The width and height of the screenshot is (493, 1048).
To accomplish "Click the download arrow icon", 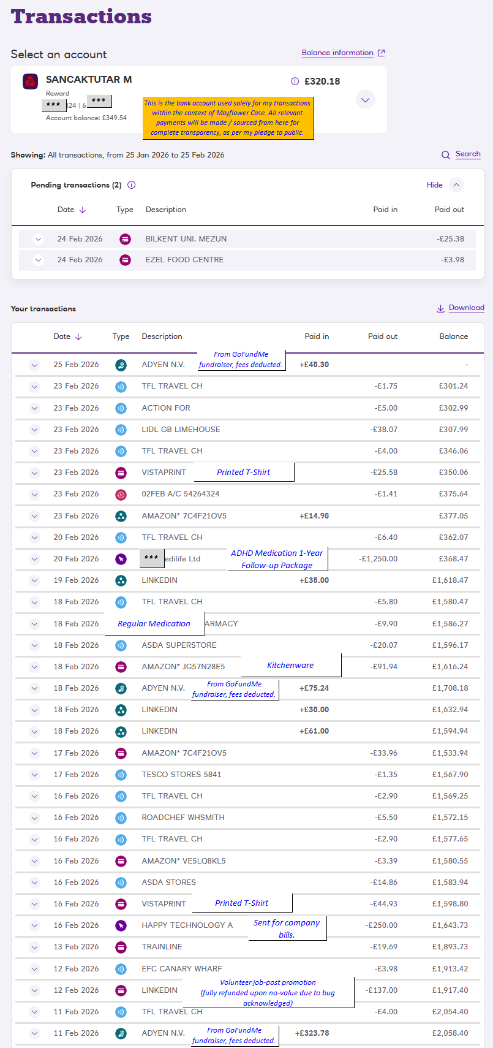I will [x=440, y=309].
